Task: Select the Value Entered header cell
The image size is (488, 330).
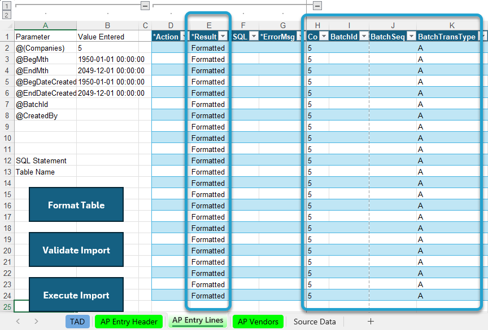Action: (x=108, y=37)
